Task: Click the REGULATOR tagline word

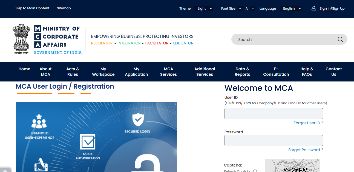Action: coord(102,43)
